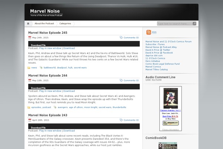Open Marvel Noise Episode 245 post title
Screen dimensions: 223x149
coord(48,33)
